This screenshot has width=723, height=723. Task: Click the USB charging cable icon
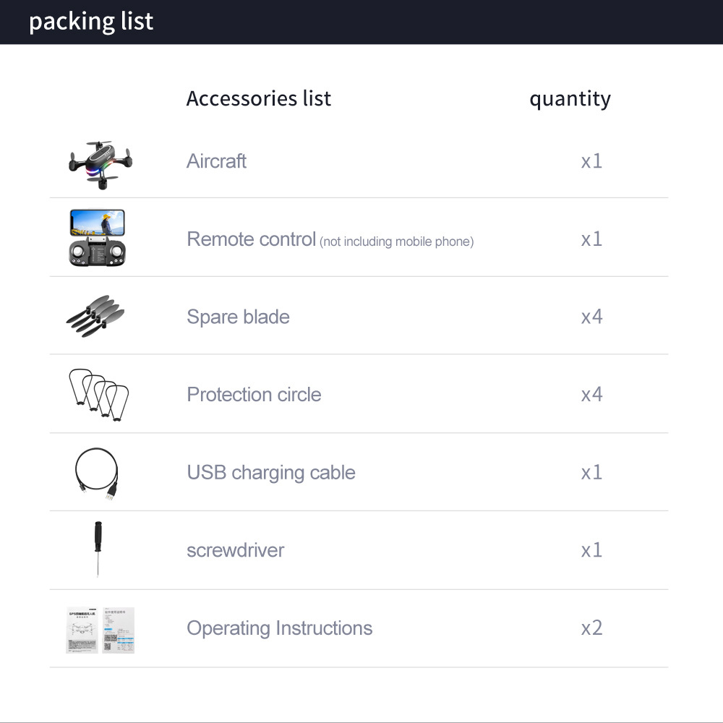pos(97,473)
